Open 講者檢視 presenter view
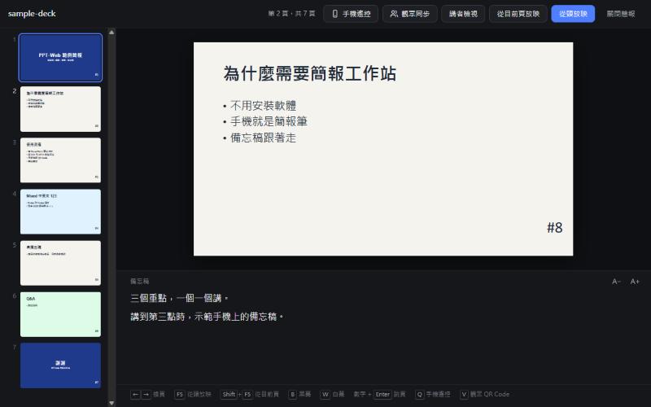Image resolution: width=651 pixels, height=407 pixels. pyautogui.click(x=463, y=14)
